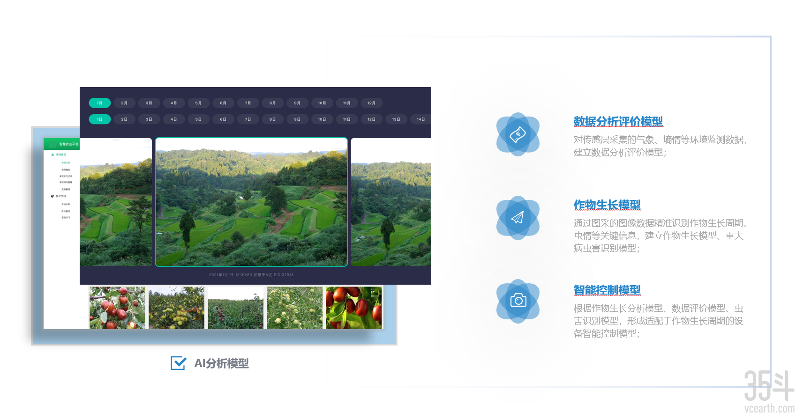Open the last thumbnail of glossy red jujubes
The width and height of the screenshot is (803, 420).
pyautogui.click(x=354, y=308)
